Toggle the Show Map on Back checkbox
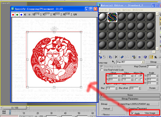The image size is (161, 117). click(x=102, y=66)
